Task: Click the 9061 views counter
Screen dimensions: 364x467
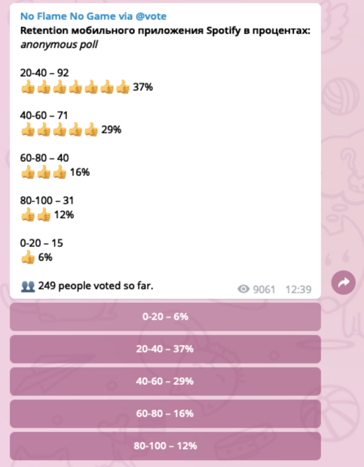Action: click(264, 290)
